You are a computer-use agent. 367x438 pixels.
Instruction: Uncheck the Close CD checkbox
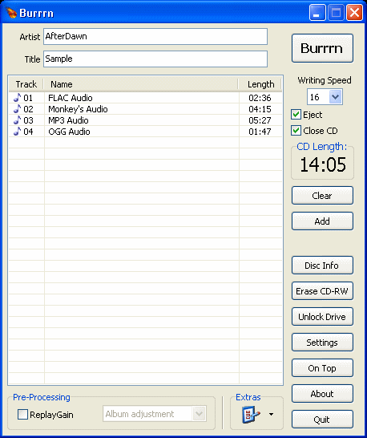(296, 131)
